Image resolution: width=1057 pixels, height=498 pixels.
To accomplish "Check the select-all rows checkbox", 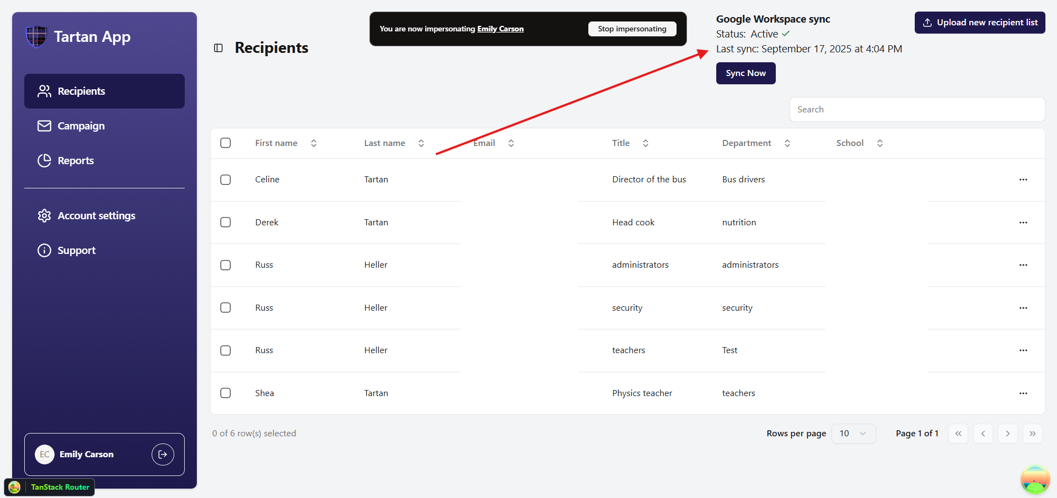I will [x=226, y=143].
